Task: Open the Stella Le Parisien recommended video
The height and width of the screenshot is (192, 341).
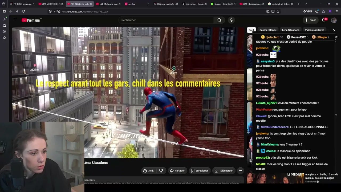Action: [293, 178]
